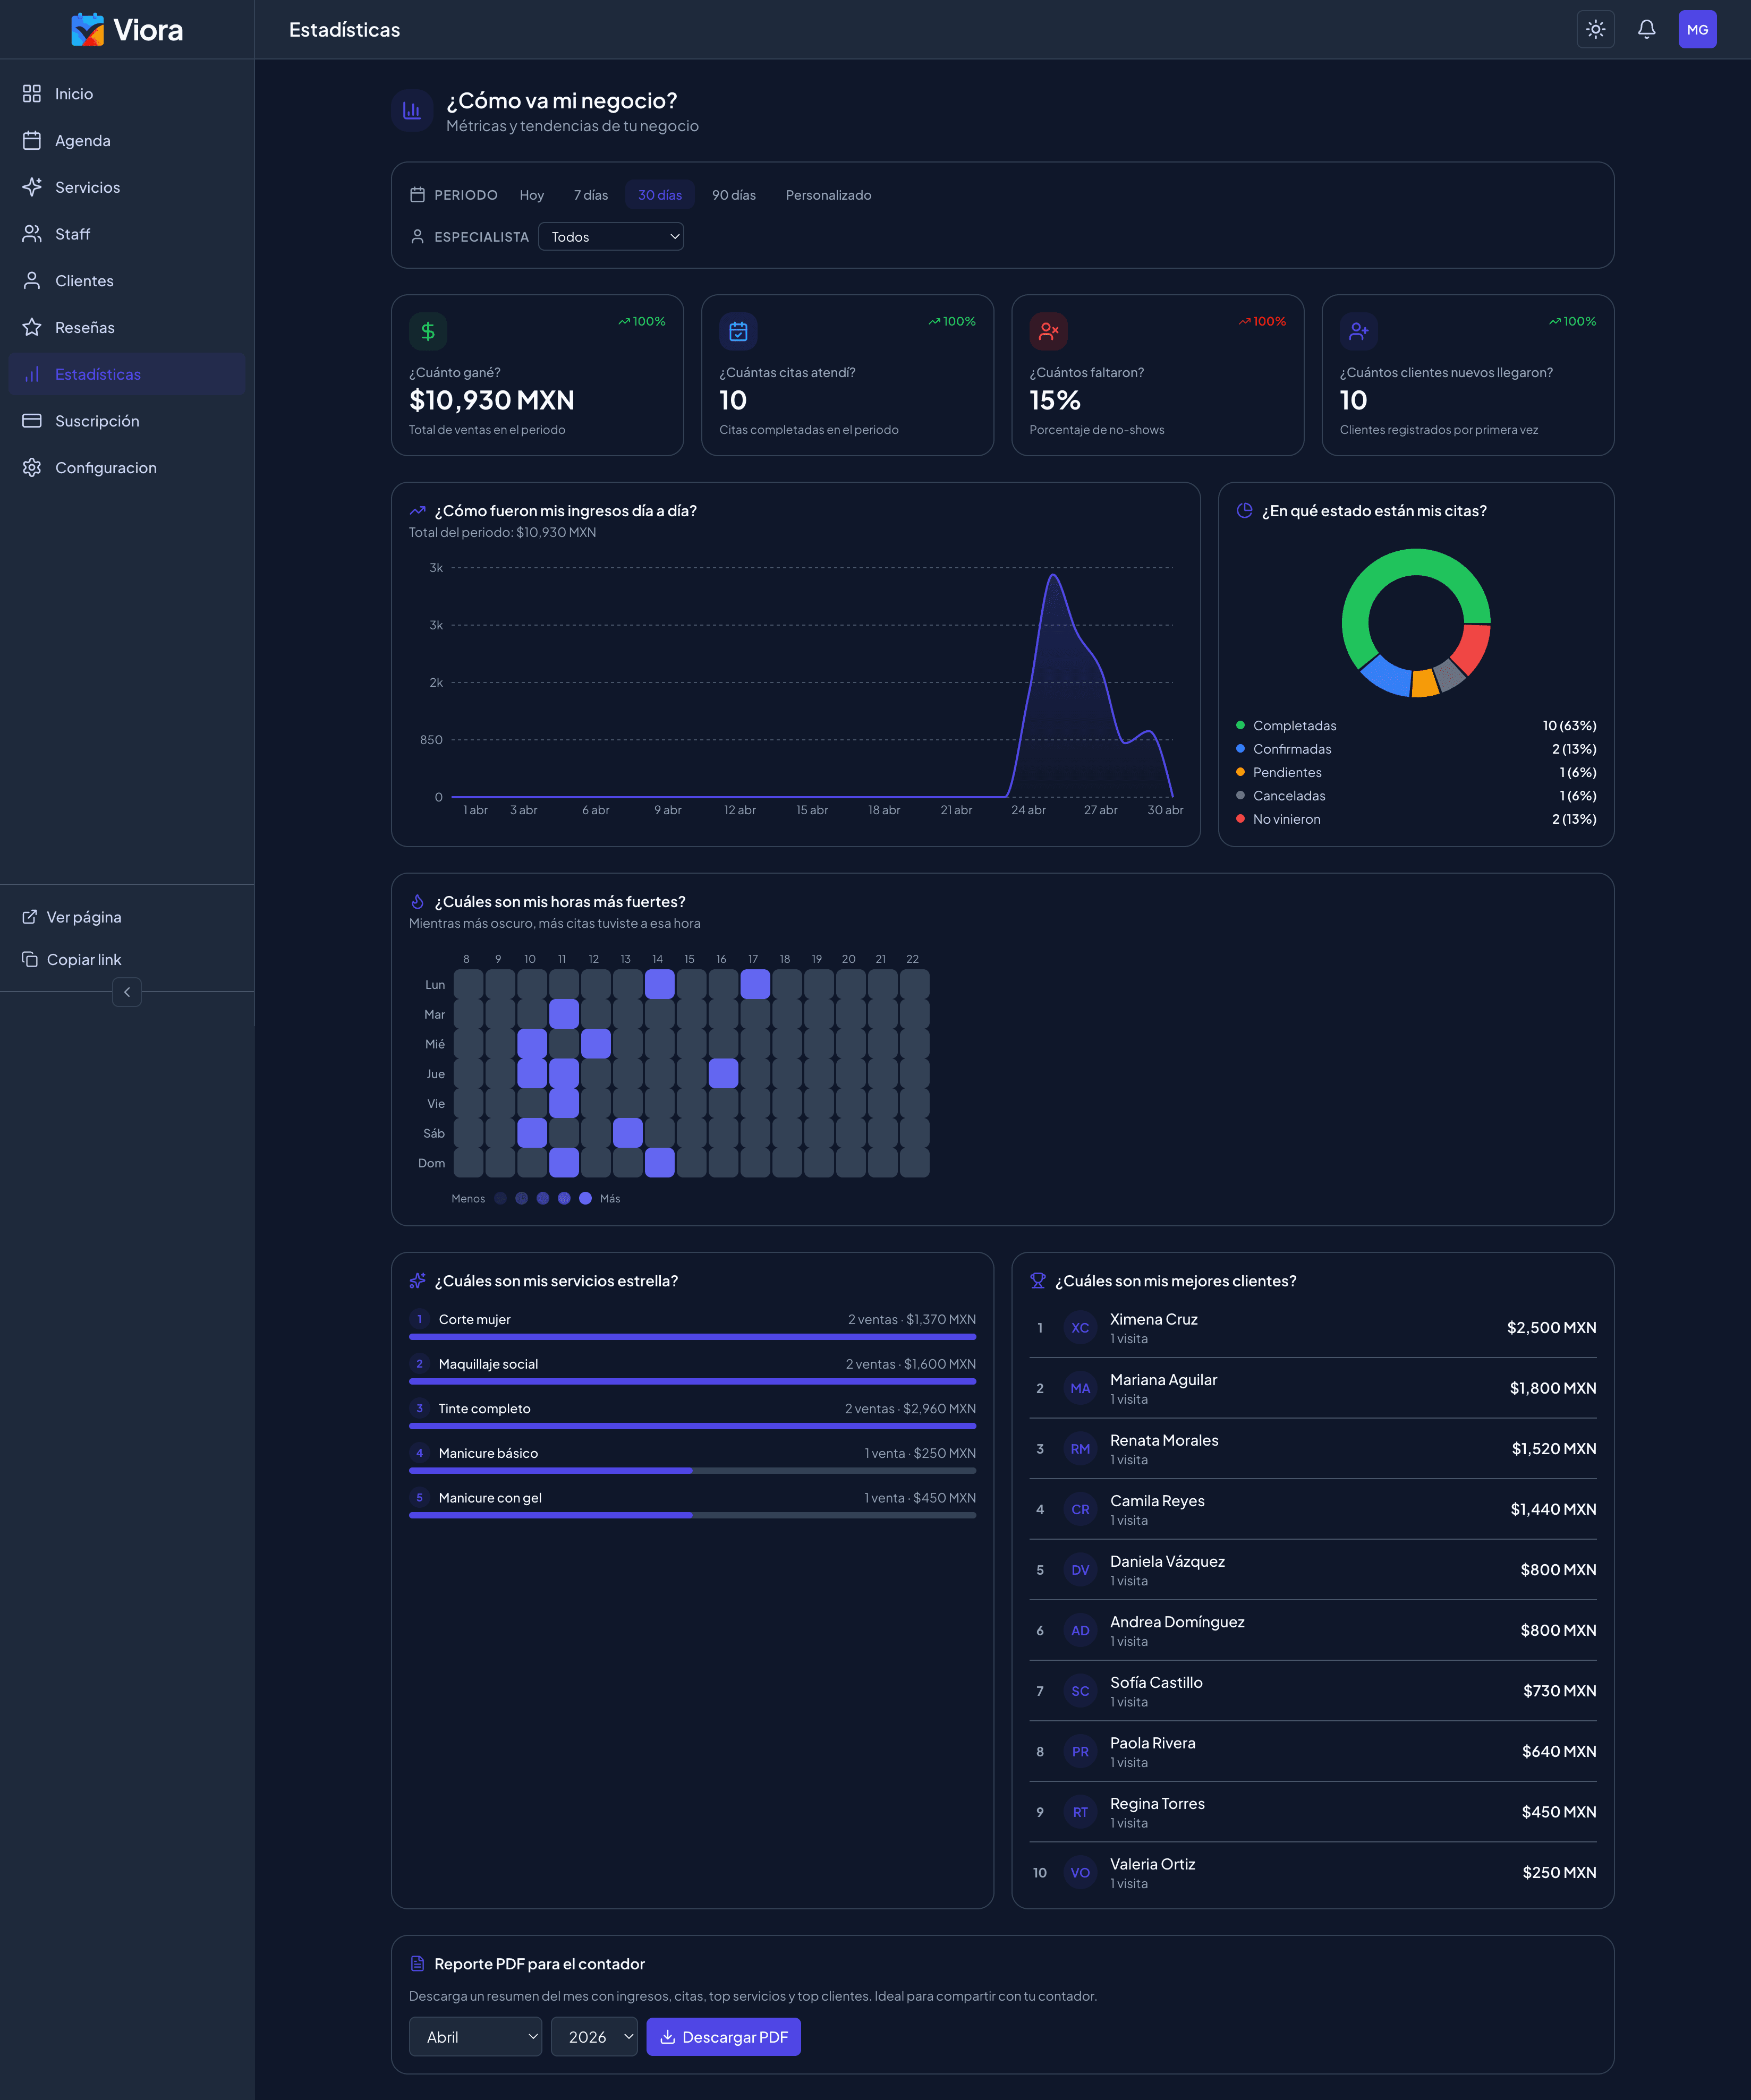Select the 7 días period tab
The height and width of the screenshot is (2100, 1751).
[x=590, y=195]
